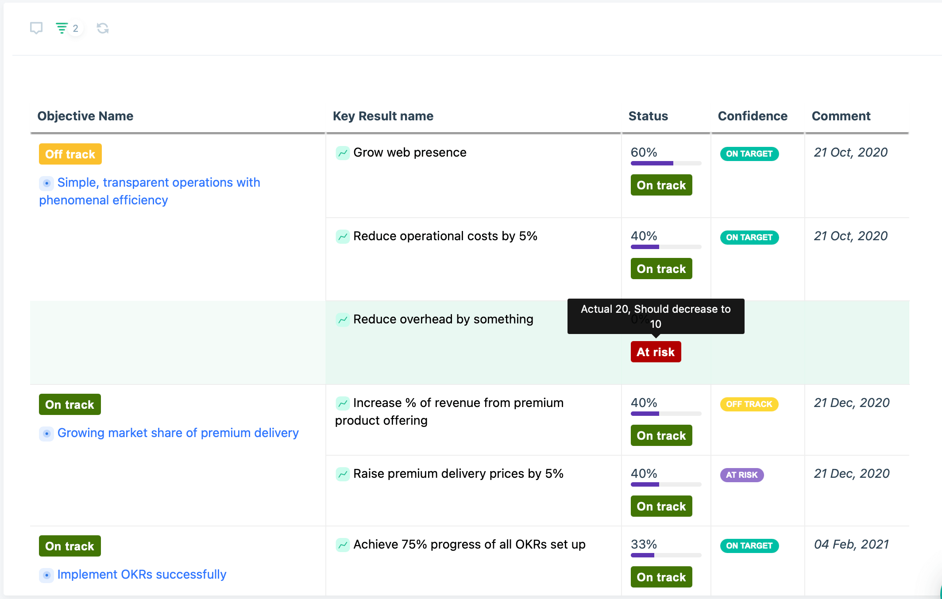Select Reduce overhead by something key result

click(443, 319)
